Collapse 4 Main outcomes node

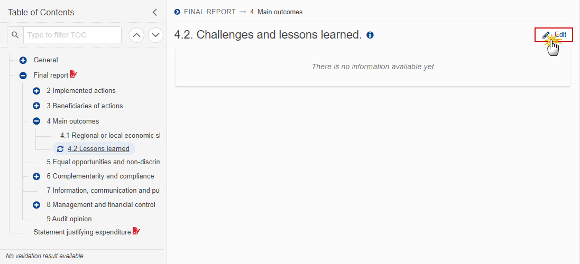[x=36, y=121]
